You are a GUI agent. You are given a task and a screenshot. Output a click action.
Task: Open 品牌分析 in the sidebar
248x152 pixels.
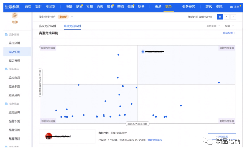click(x=14, y=130)
